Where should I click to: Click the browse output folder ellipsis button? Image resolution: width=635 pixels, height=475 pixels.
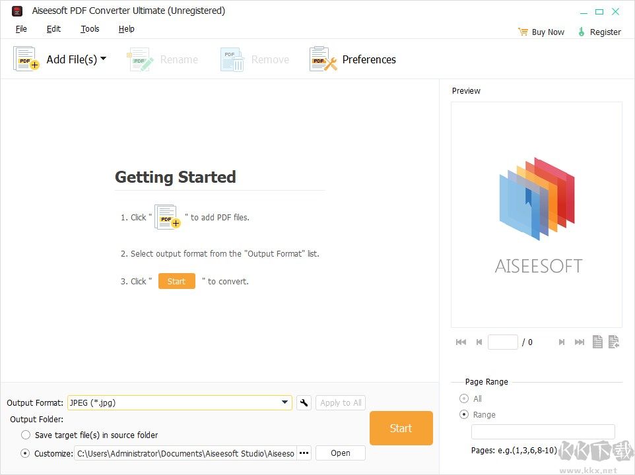pos(304,453)
